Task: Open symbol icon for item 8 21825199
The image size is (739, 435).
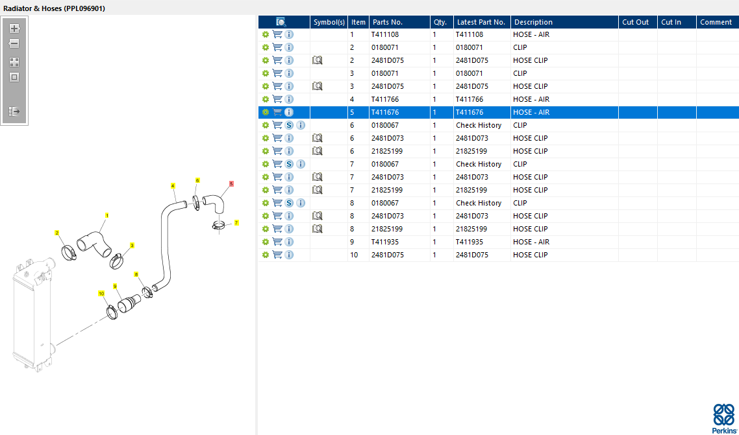Action: pyautogui.click(x=317, y=229)
